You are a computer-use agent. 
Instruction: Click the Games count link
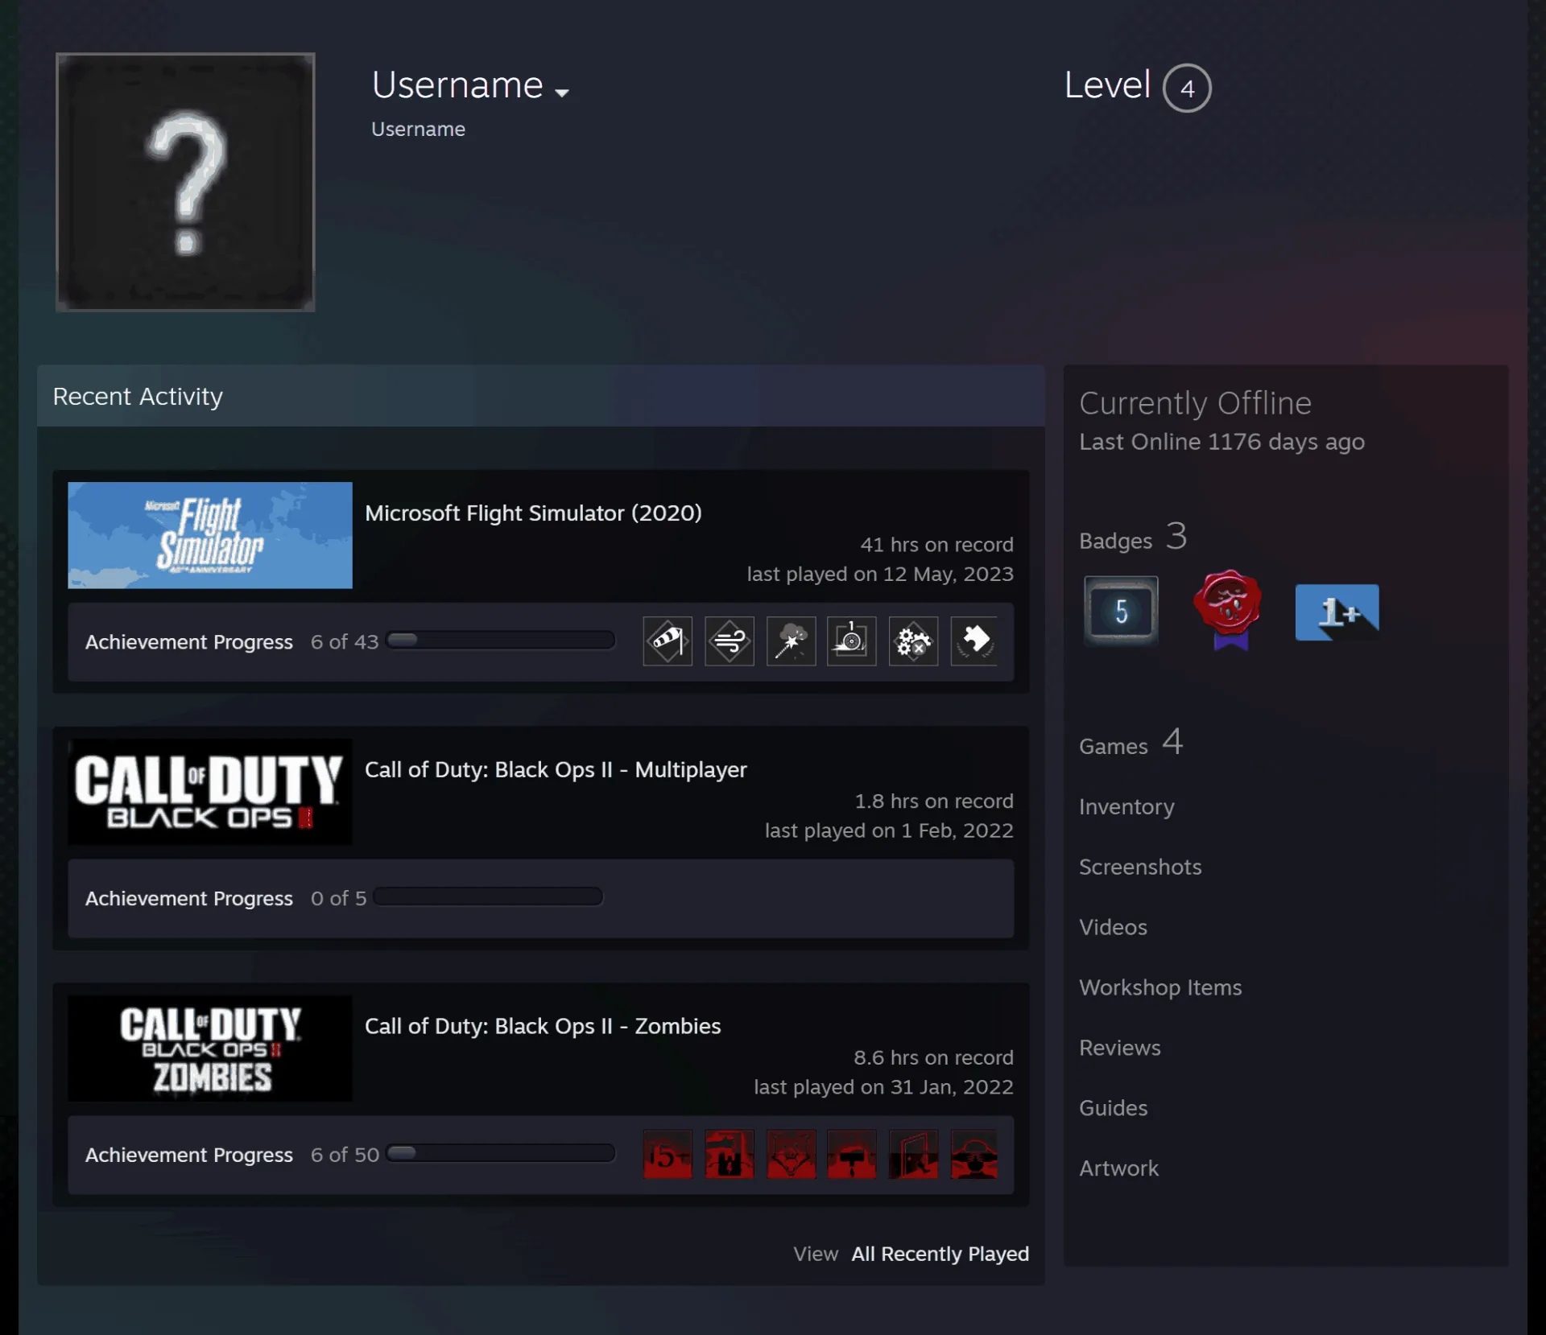1131,743
